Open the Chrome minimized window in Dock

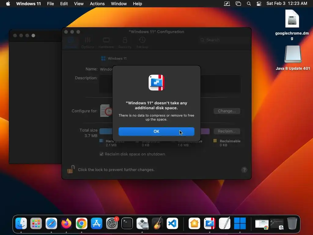coord(262,224)
